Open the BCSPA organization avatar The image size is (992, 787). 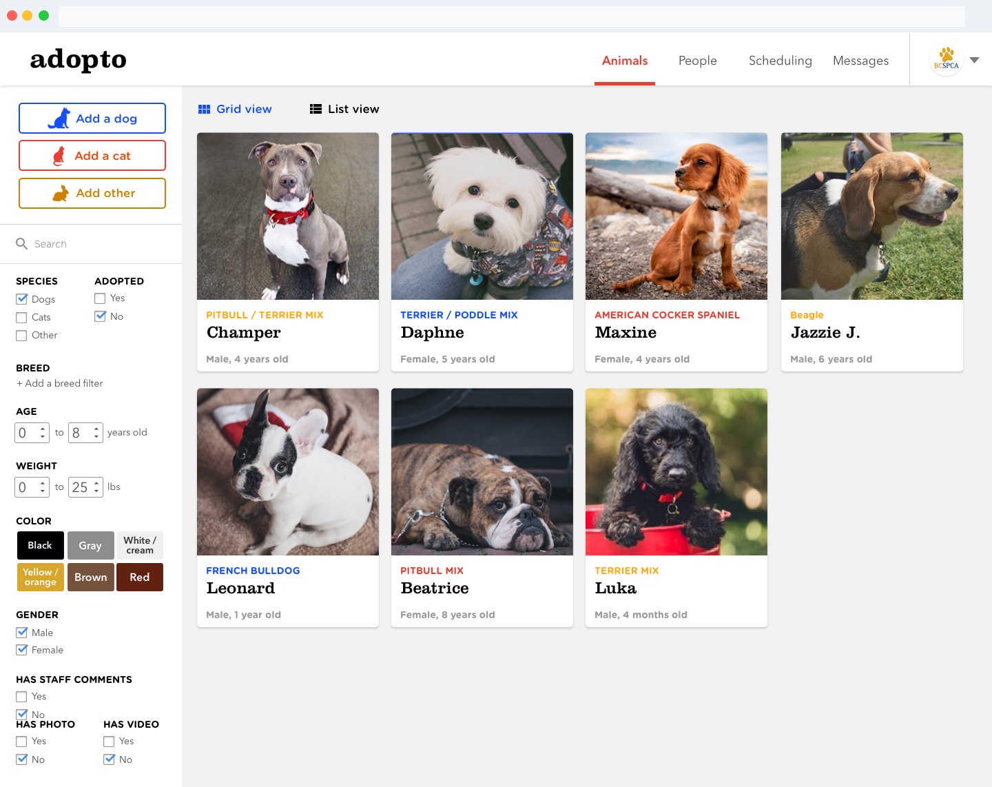pyautogui.click(x=946, y=60)
